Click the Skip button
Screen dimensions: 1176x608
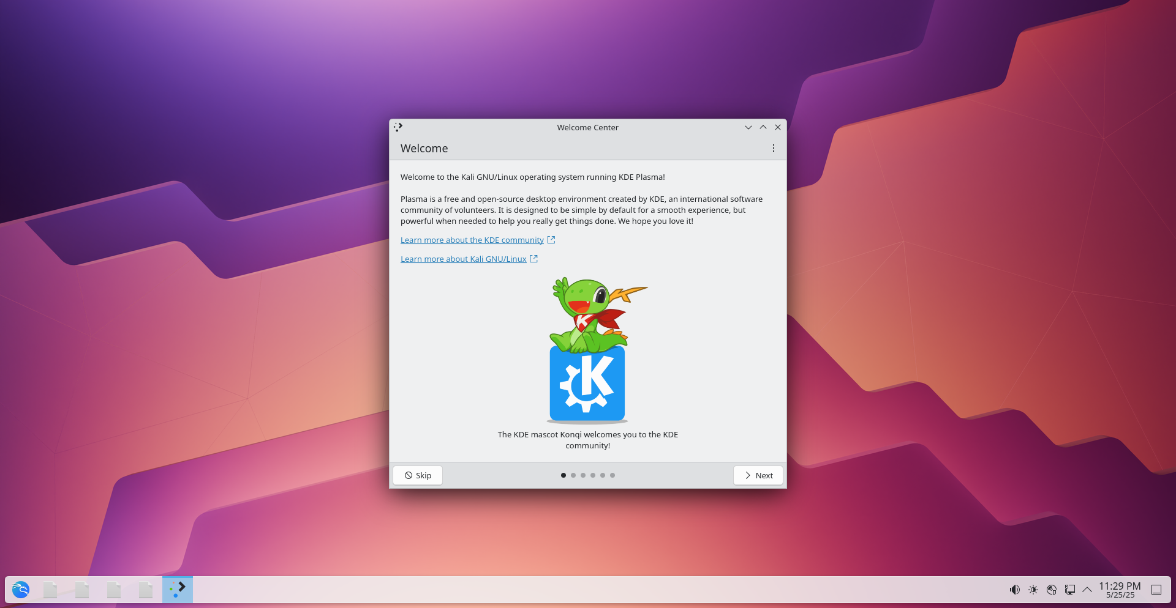pyautogui.click(x=418, y=475)
